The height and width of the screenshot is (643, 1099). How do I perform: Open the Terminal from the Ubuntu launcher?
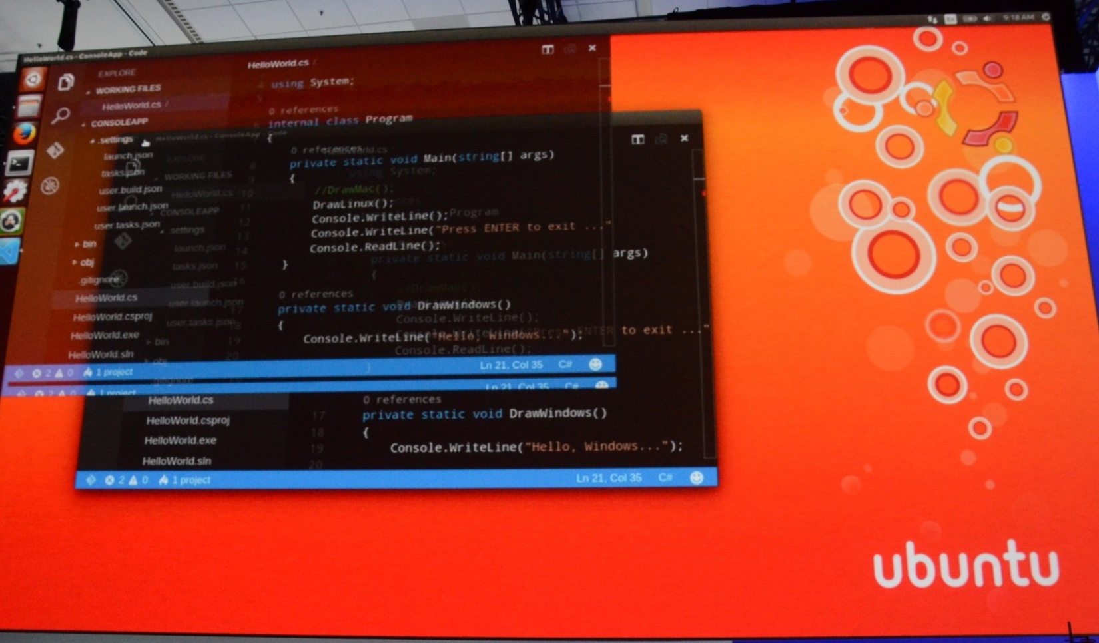22,160
